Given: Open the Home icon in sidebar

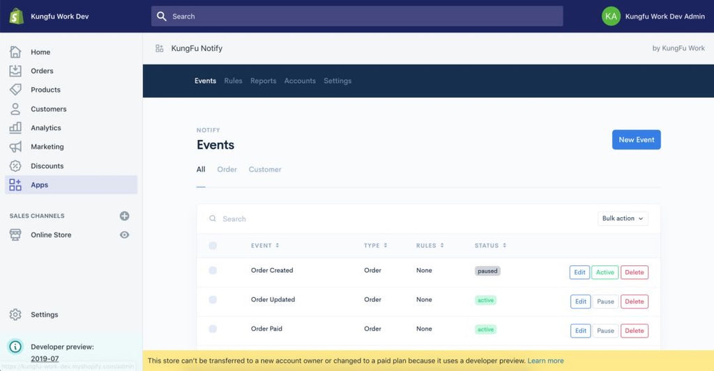Looking at the screenshot, I should click(15, 52).
